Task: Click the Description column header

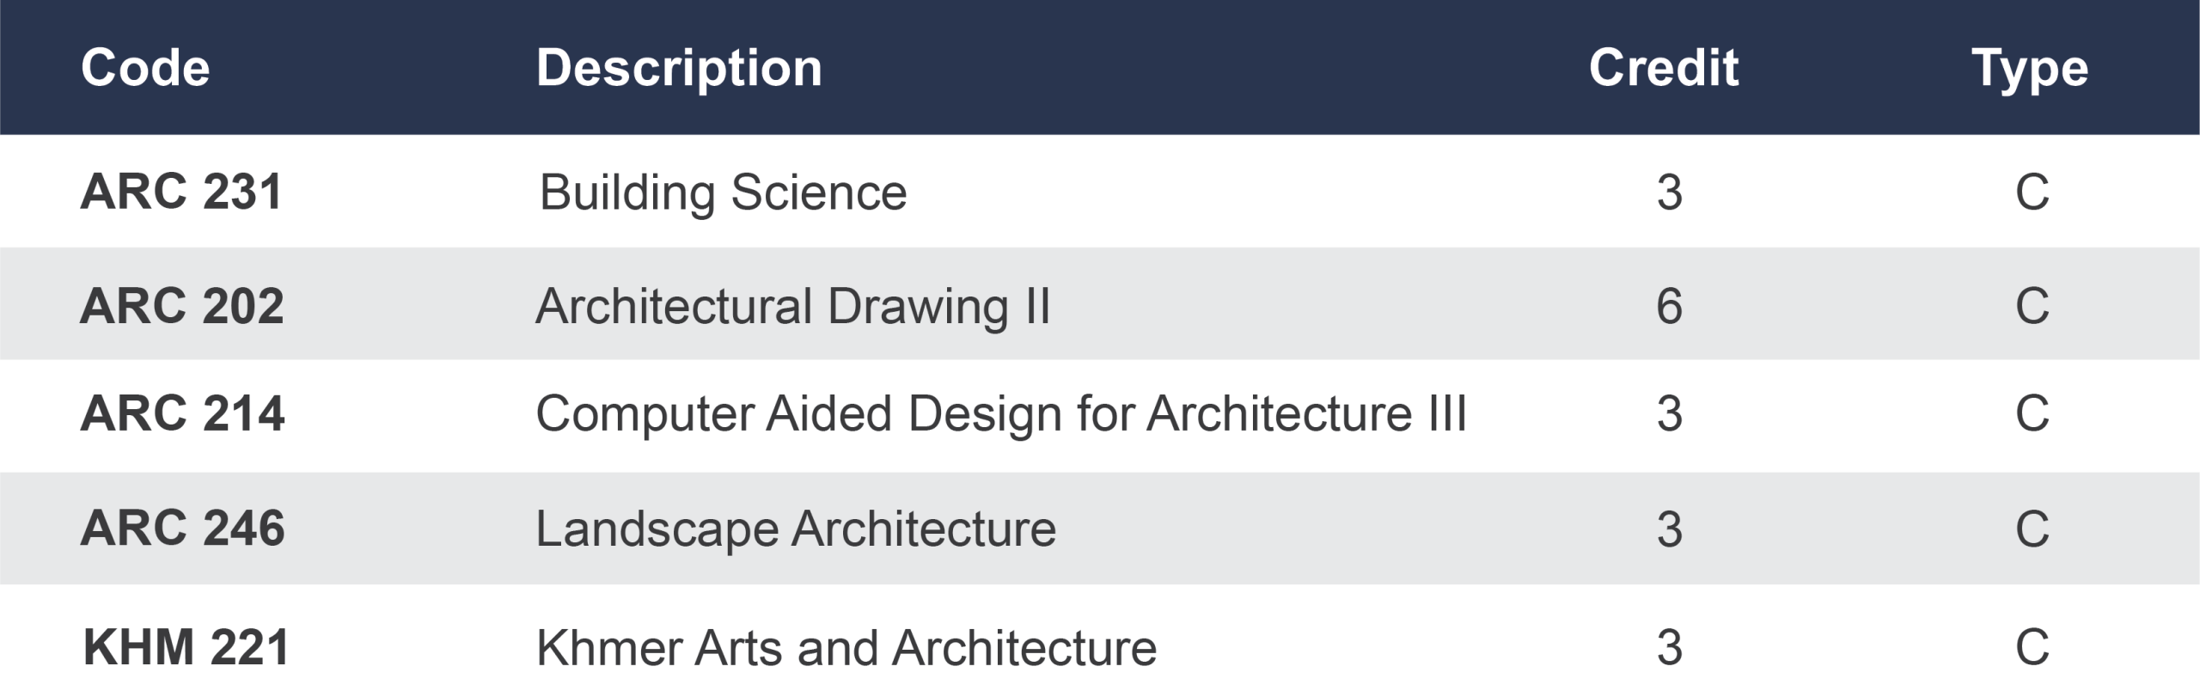Action: (679, 68)
